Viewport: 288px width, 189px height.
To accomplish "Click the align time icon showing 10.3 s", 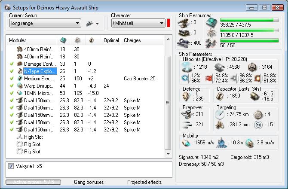I will [x=221, y=143].
